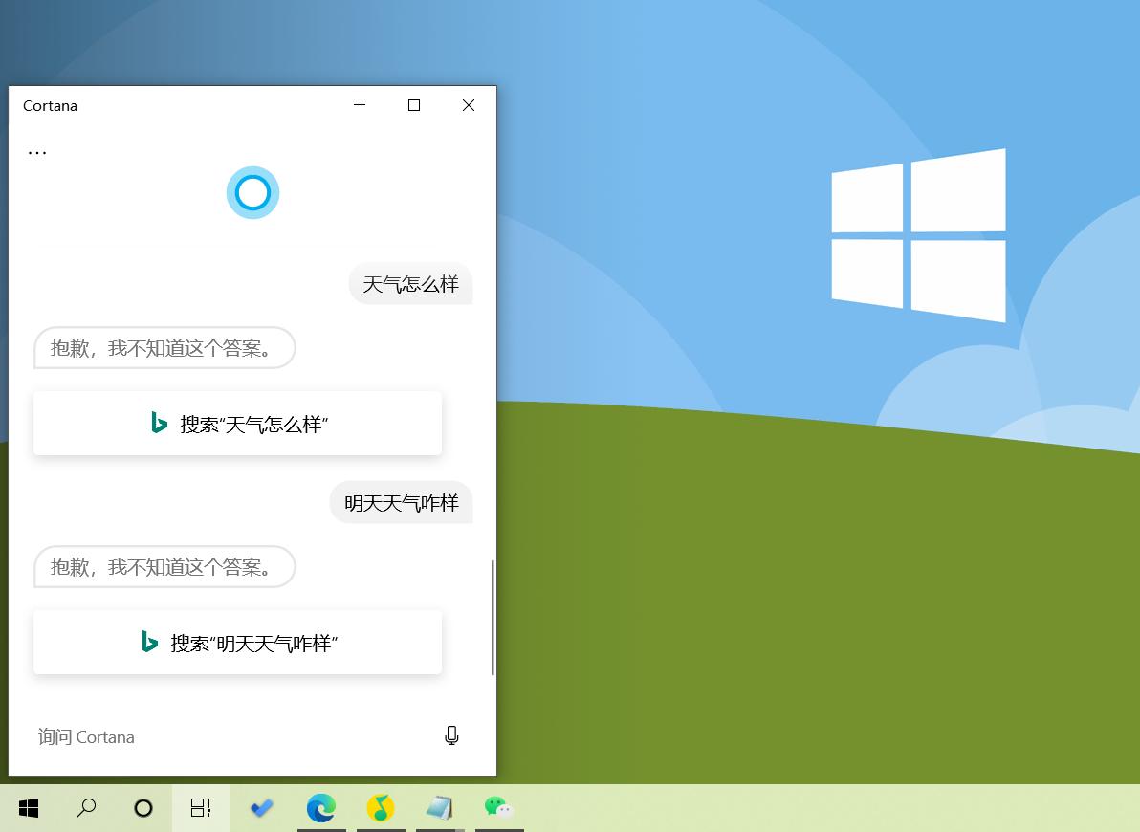The width and height of the screenshot is (1140, 832).
Task: Search Bing for "天气怎么样"
Action: point(238,424)
